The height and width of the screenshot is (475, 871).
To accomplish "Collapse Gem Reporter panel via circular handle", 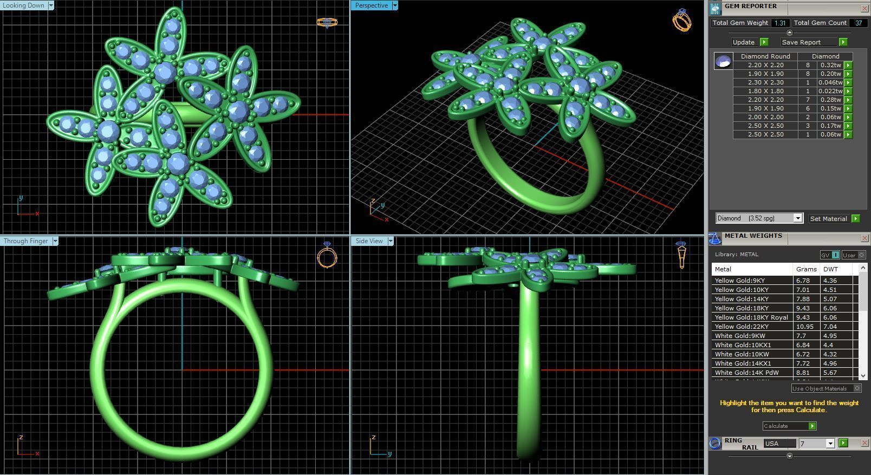I will coord(789,32).
